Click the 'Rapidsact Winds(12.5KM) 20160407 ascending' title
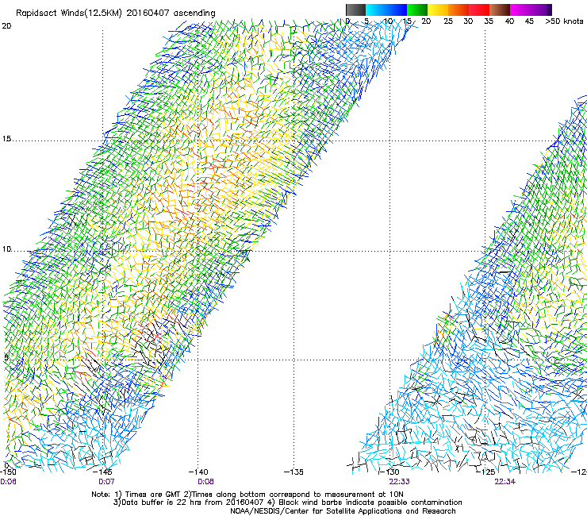Screen dimensions: 587x516 click(116, 13)
